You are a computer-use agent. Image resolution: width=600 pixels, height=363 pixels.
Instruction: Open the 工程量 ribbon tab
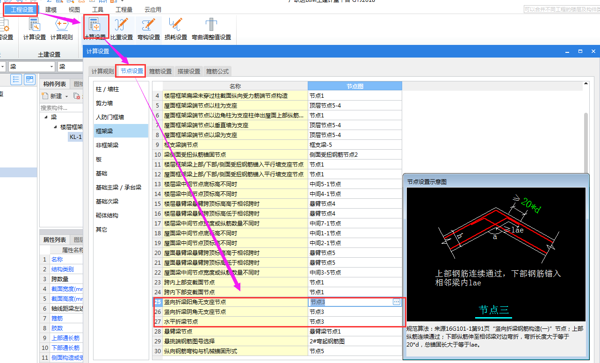point(124,9)
